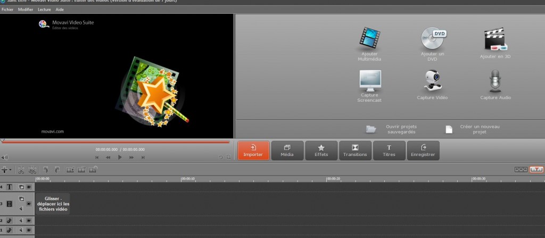Toggle mute on audio track 1
This screenshot has height=238, width=545.
click(21, 230)
